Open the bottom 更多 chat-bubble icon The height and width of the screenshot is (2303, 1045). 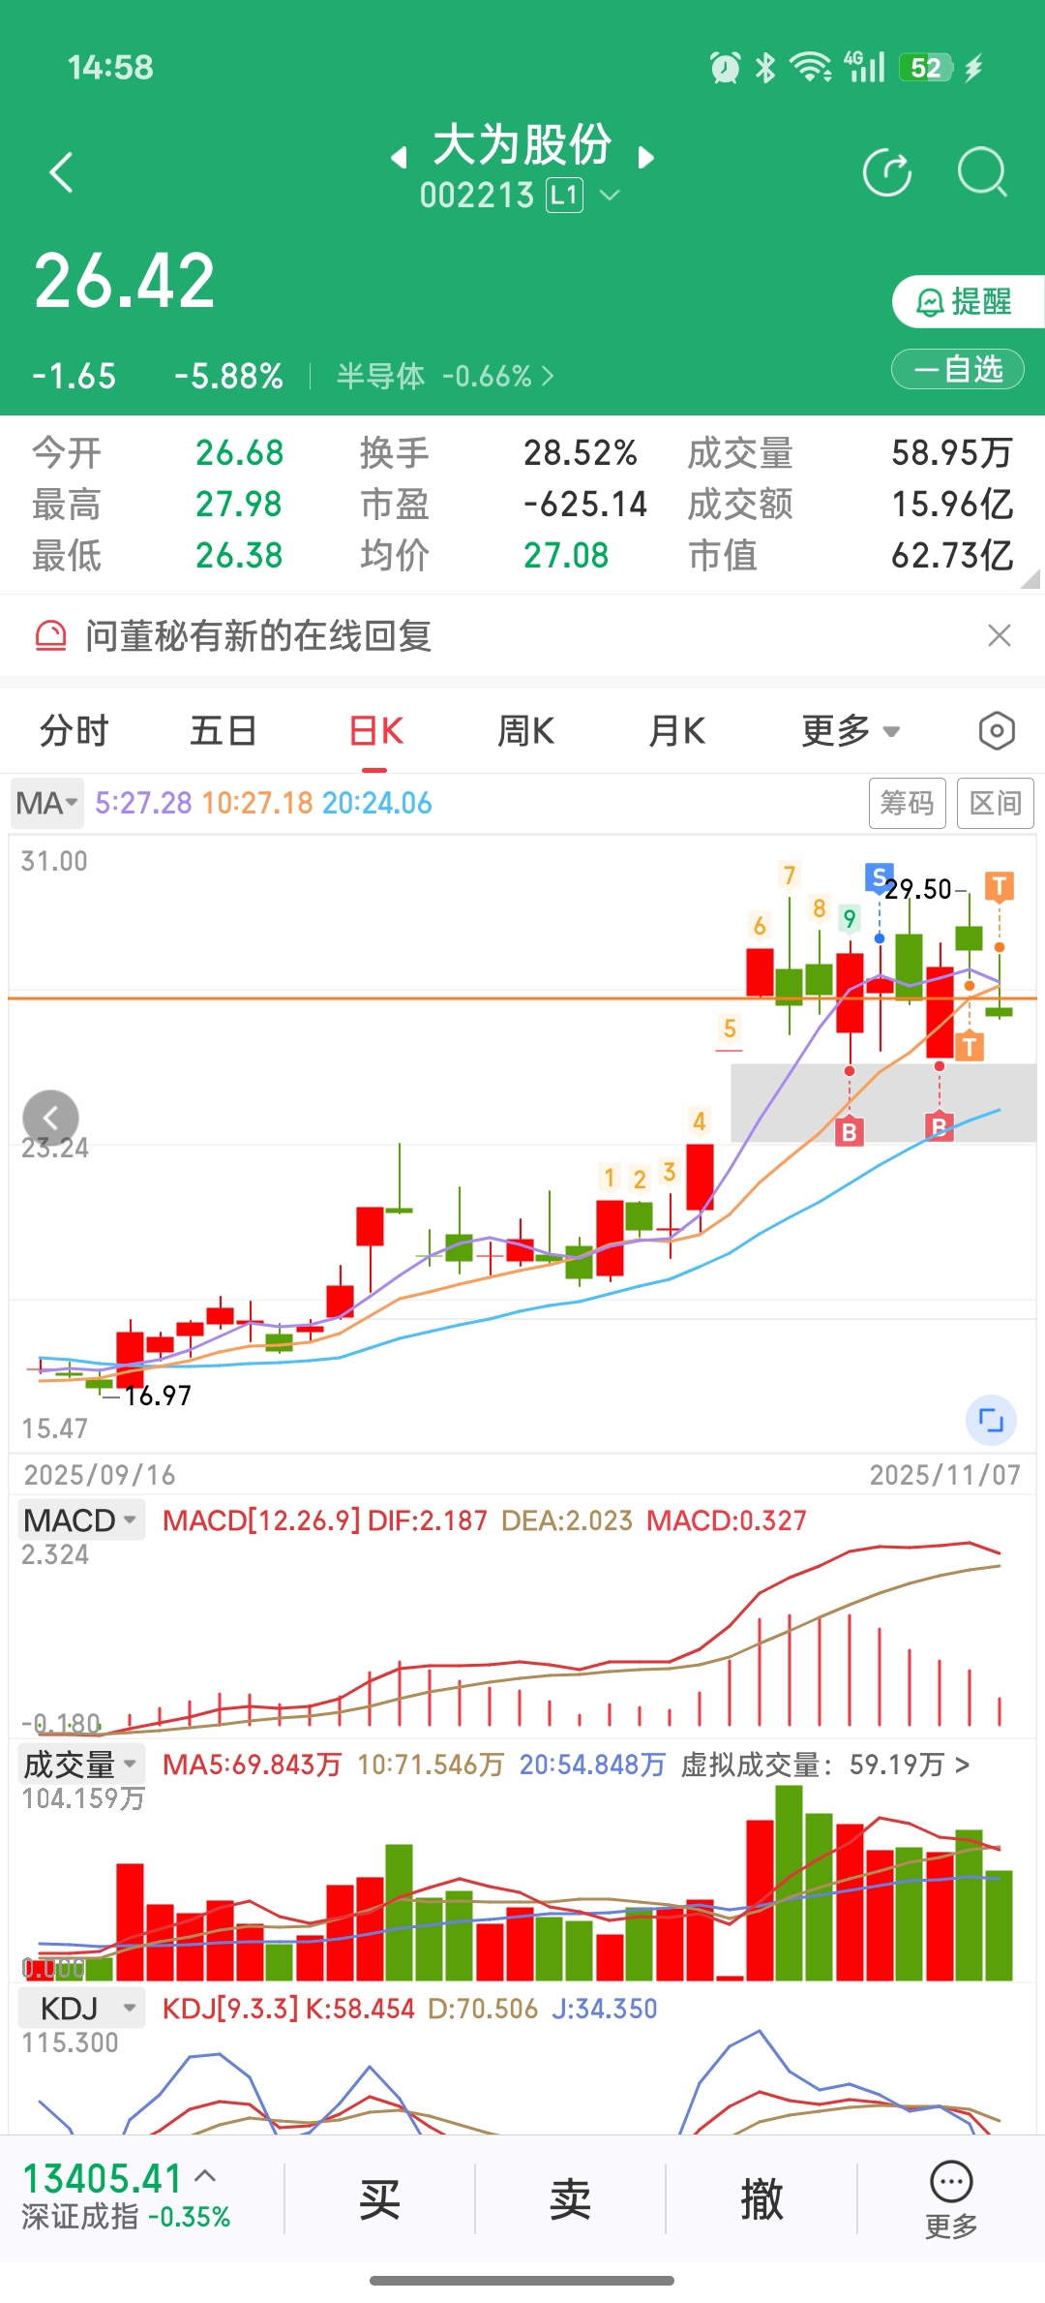(x=951, y=2198)
